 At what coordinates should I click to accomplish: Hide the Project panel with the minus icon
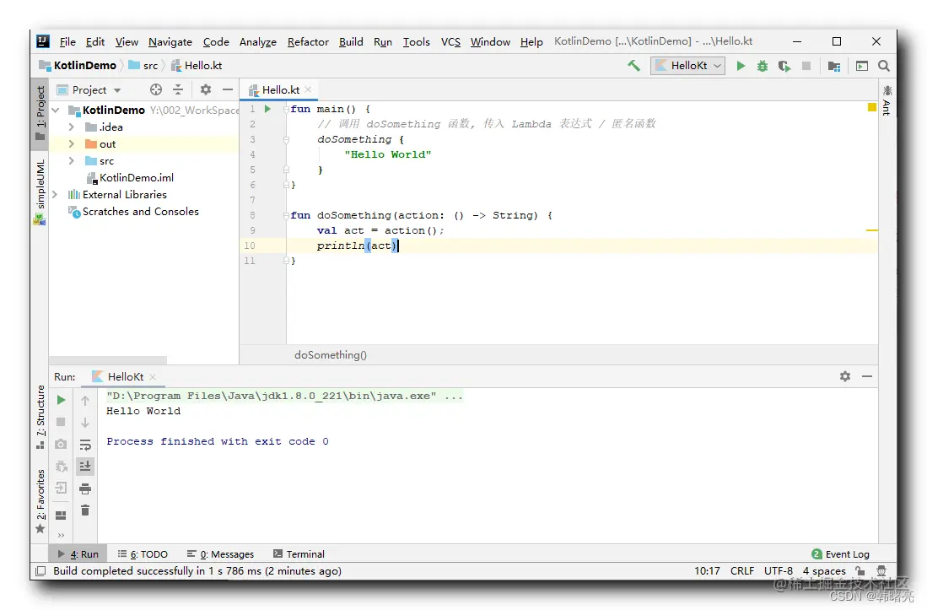point(228,89)
